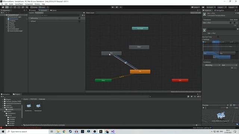Click the Run clip in transition timeline
The image size is (239, 134).
pos(221,57)
